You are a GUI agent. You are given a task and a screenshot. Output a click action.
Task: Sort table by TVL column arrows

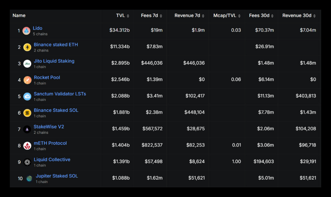pos(128,16)
